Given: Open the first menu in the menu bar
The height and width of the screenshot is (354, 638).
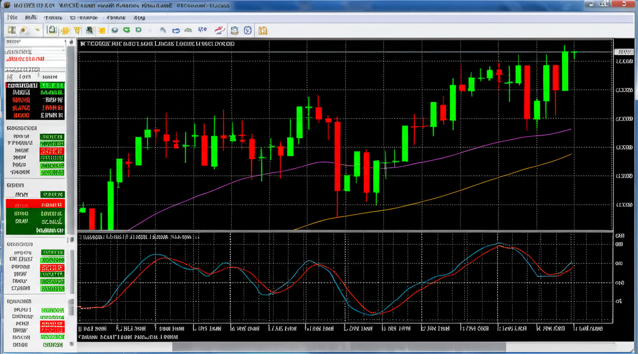Looking at the screenshot, I should pyautogui.click(x=12, y=17).
